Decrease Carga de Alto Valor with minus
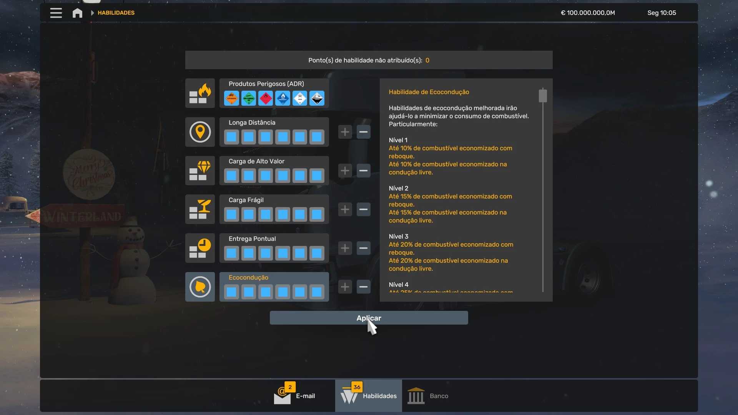This screenshot has width=738, height=415. pyautogui.click(x=363, y=171)
